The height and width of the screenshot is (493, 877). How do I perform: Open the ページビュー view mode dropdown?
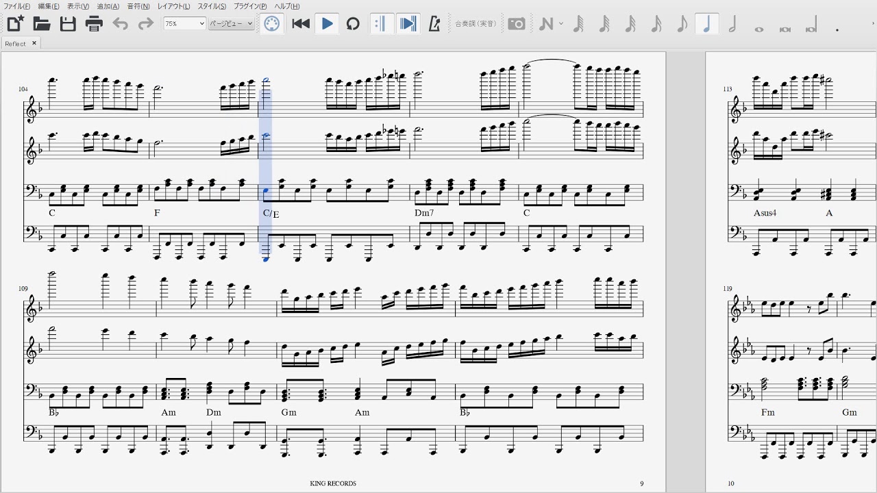(231, 24)
